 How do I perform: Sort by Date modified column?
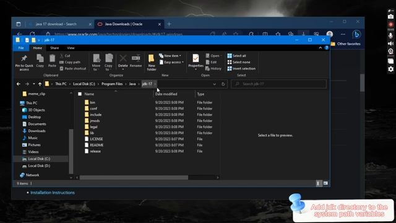point(166,94)
